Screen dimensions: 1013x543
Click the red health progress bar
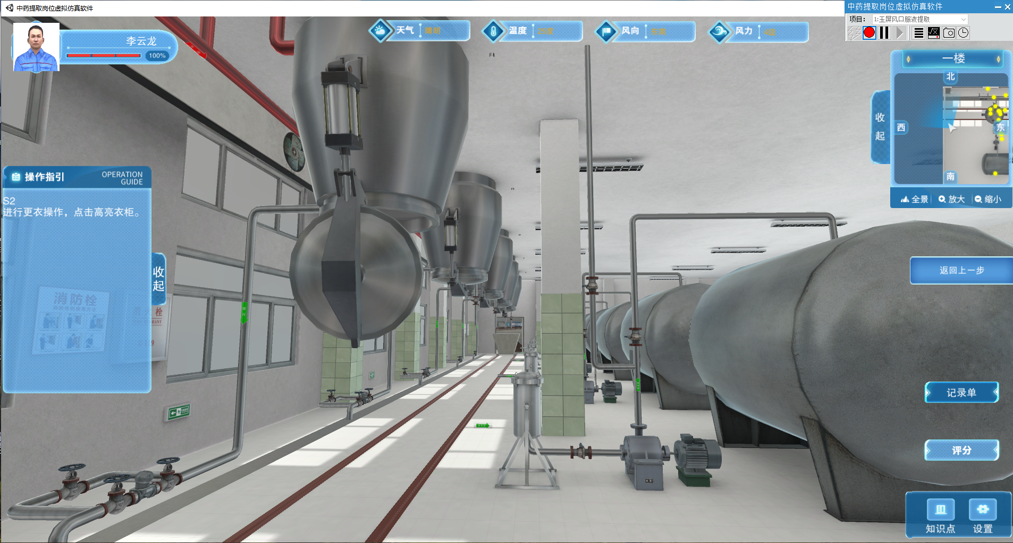point(103,55)
